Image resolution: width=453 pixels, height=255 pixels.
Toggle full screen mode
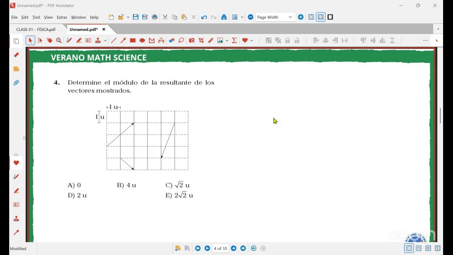coord(330,17)
